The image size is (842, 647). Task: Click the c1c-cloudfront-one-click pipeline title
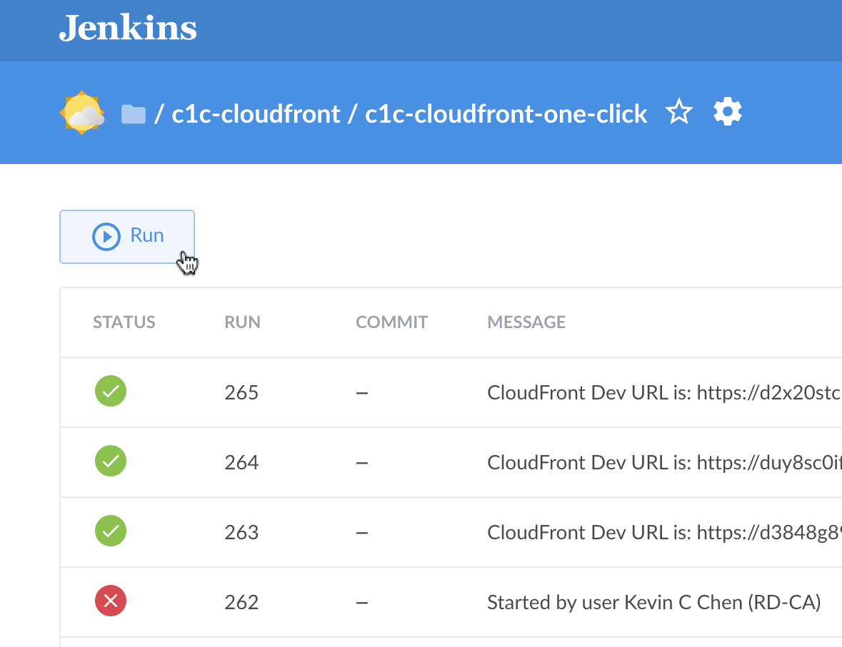[x=506, y=113]
